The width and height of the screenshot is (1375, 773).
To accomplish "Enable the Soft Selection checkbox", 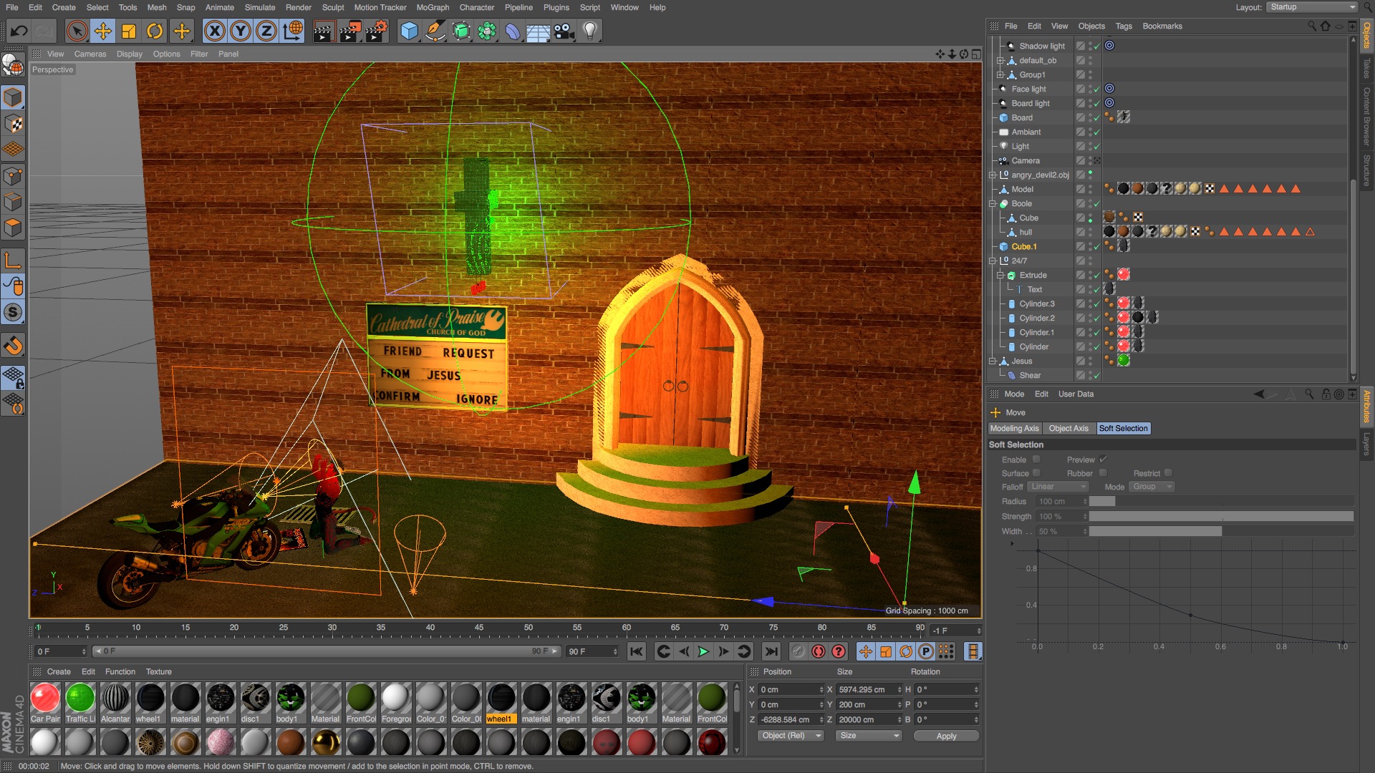I will pos(1036,460).
